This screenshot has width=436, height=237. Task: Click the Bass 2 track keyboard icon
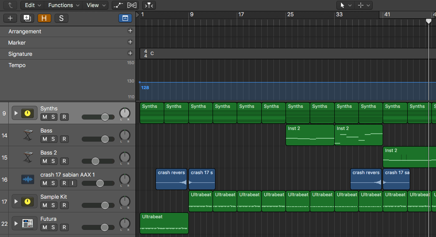pyautogui.click(x=28, y=157)
